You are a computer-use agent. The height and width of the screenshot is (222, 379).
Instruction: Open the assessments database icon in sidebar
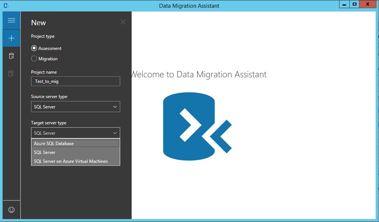coord(11,56)
